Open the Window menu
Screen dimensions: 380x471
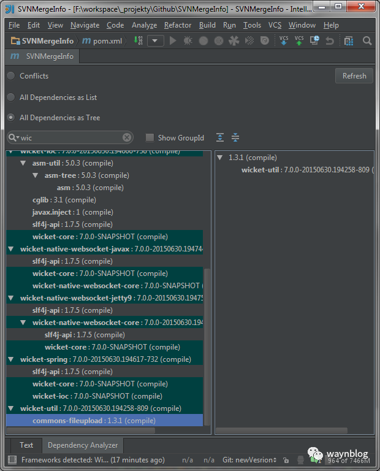302,25
